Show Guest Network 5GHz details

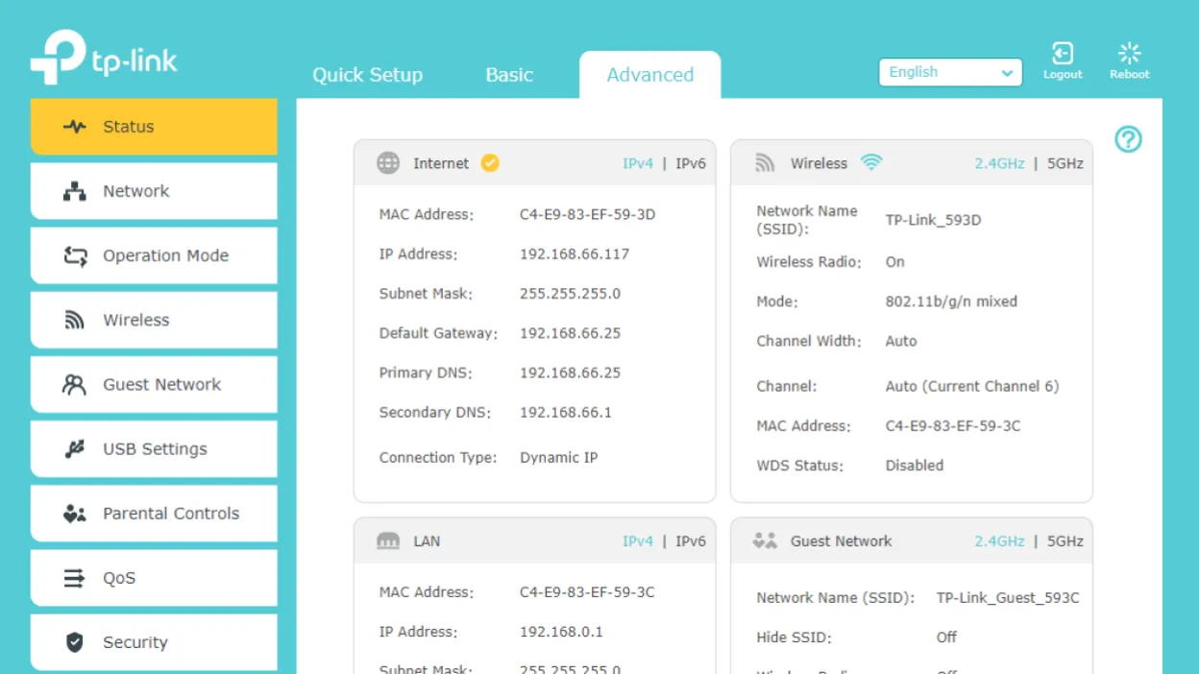tap(1064, 542)
